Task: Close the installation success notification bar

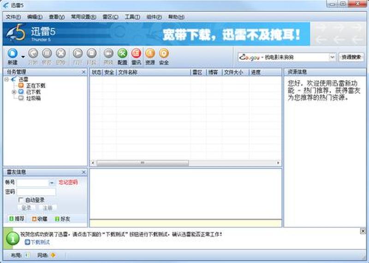Action: pos(363,231)
